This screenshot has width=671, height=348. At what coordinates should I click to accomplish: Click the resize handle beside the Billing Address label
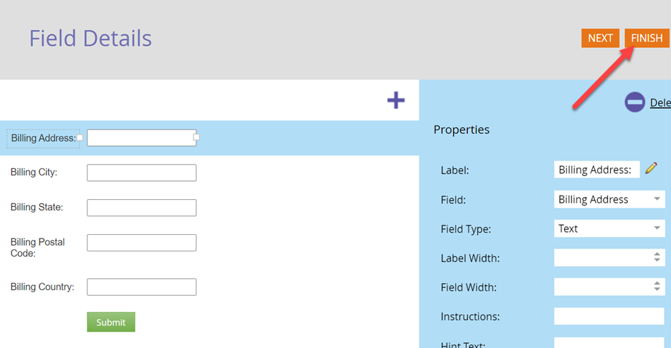(80, 137)
